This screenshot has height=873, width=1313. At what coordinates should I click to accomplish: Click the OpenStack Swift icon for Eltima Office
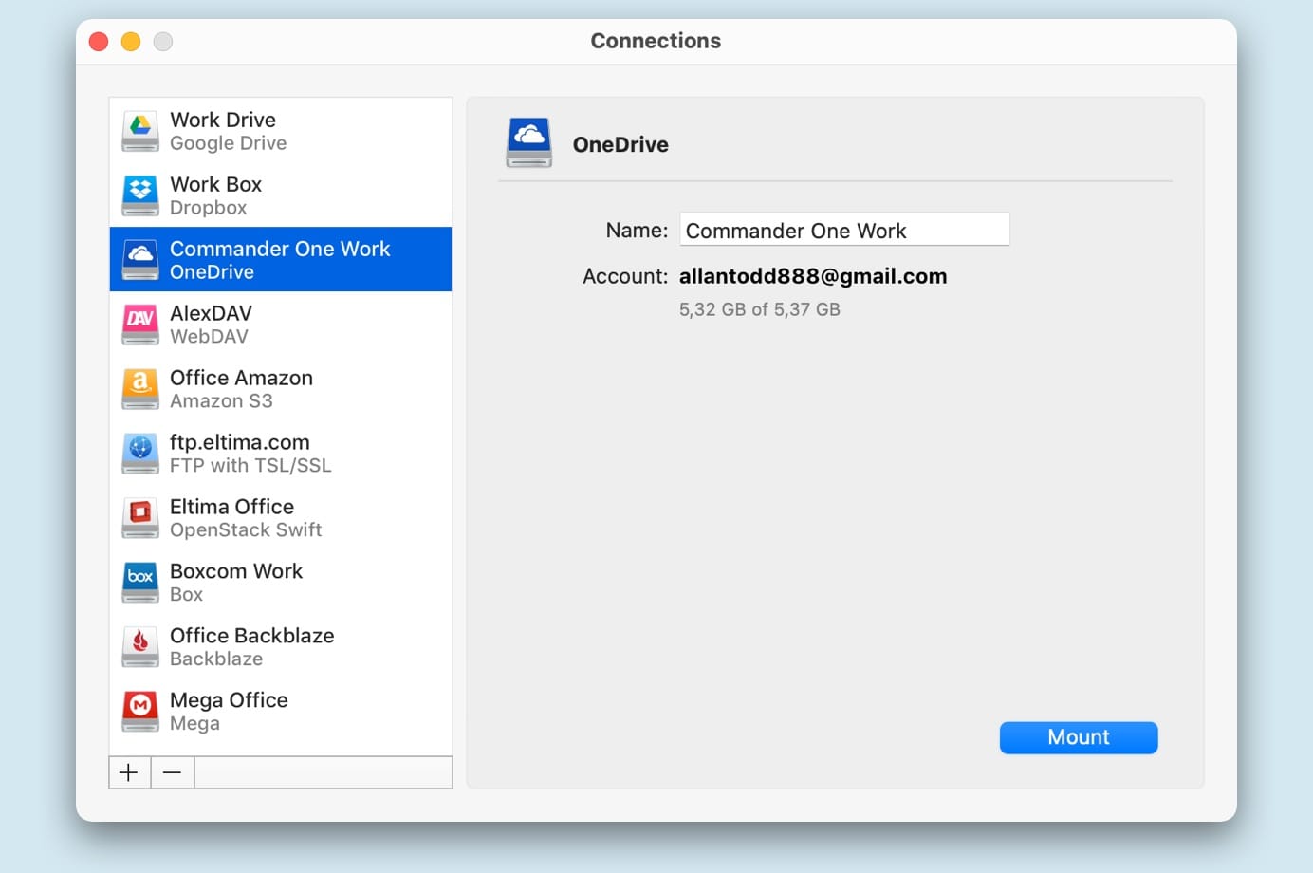tap(140, 518)
